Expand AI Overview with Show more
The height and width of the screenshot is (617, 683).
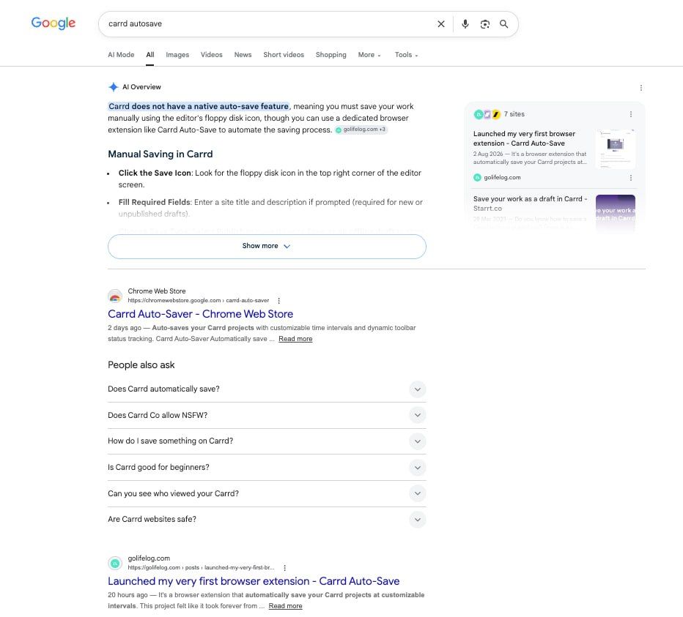[267, 246]
